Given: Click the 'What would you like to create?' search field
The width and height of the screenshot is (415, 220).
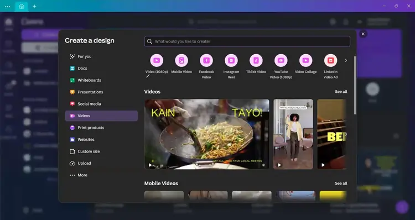Looking at the screenshot, I should pyautogui.click(x=247, y=41).
